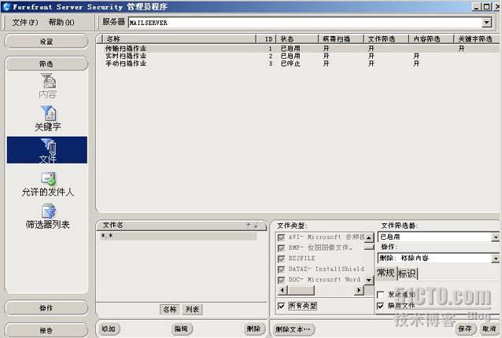
Task: Select the 传输扫描作业 job row
Action: (297, 48)
